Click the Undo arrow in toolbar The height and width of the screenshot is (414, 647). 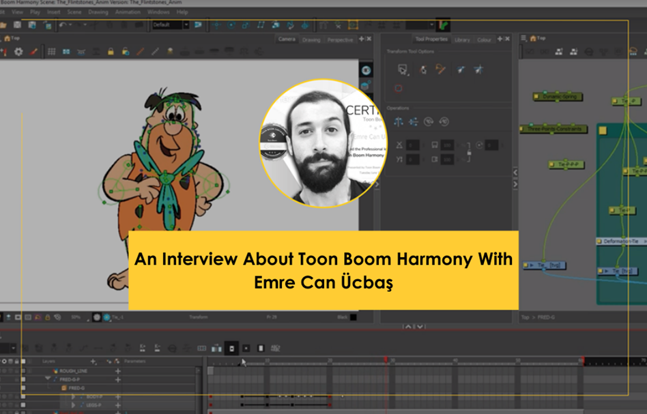(63, 25)
